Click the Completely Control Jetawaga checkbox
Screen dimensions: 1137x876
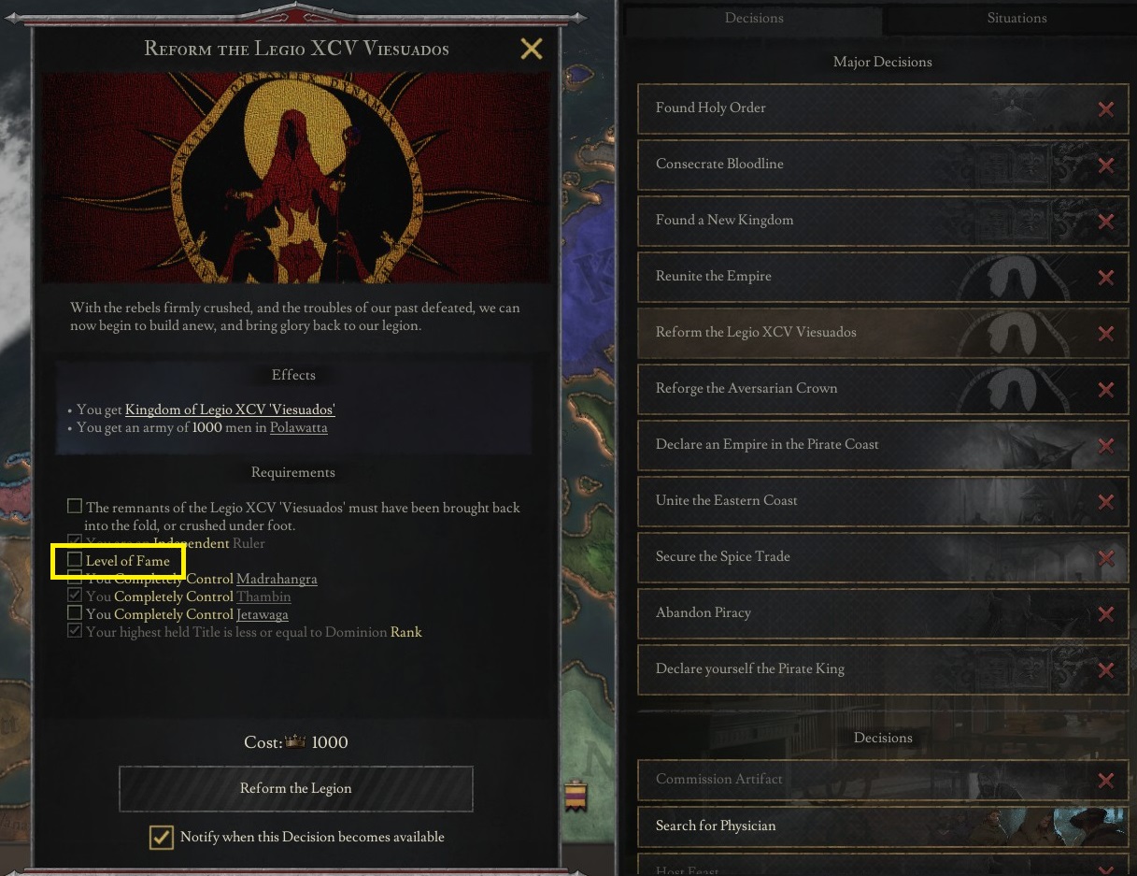(74, 614)
